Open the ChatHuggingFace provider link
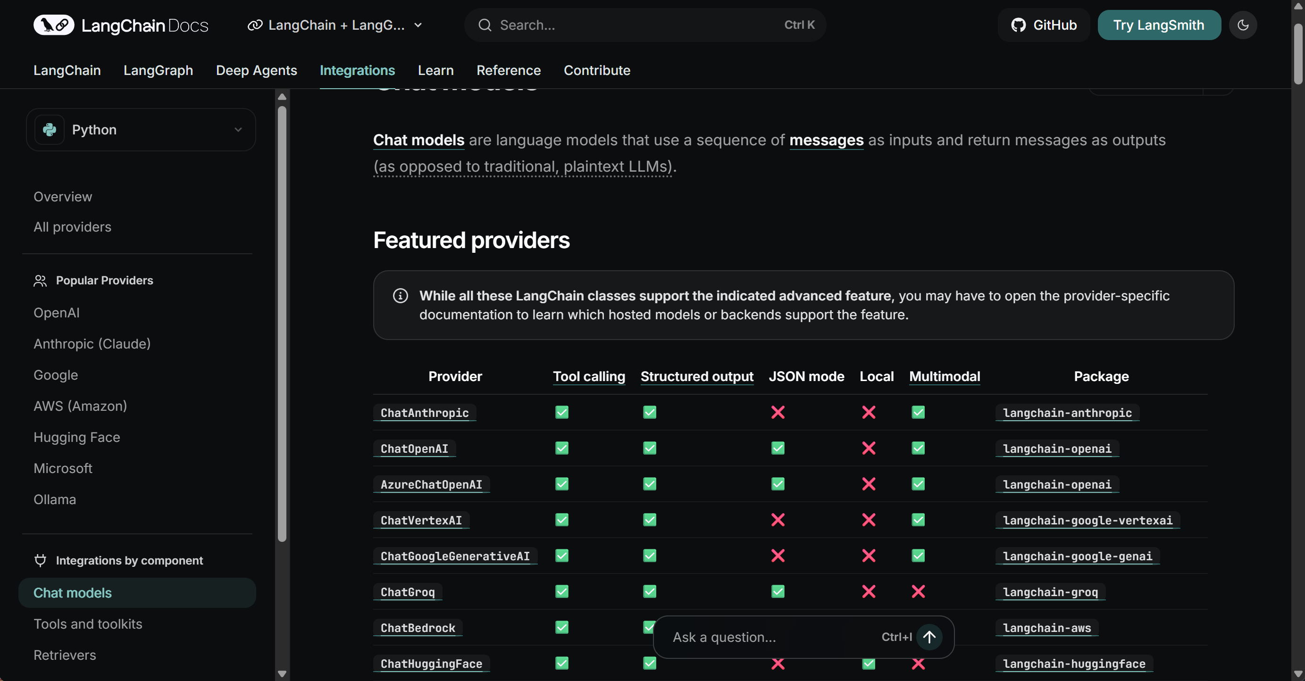 pyautogui.click(x=431, y=664)
